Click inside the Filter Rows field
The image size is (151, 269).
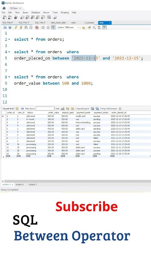pyautogui.click(x=45, y=109)
